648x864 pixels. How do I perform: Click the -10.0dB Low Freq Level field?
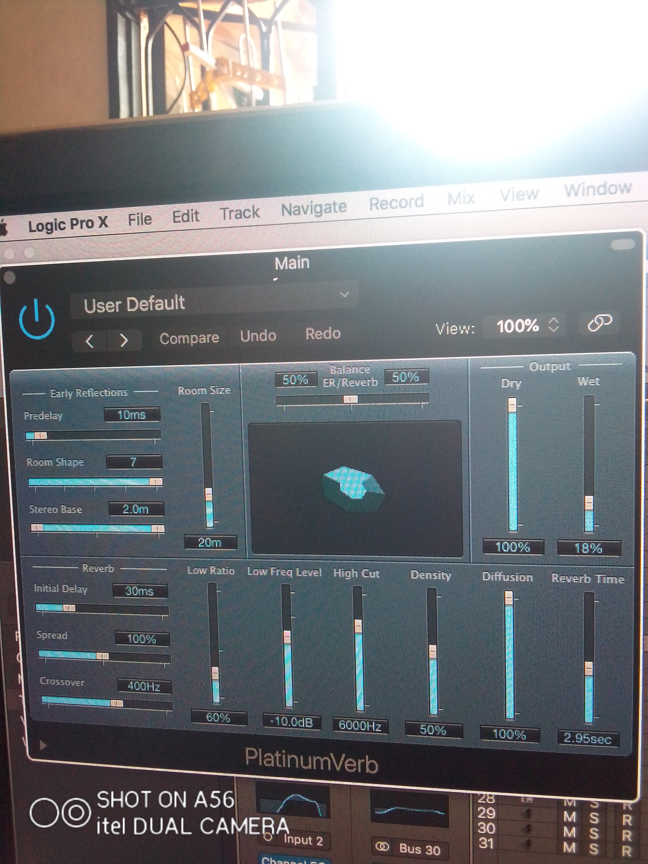292,722
